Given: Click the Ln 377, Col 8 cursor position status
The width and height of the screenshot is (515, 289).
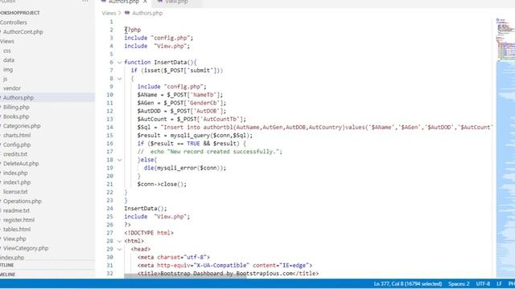Looking at the screenshot, I should (x=408, y=283).
